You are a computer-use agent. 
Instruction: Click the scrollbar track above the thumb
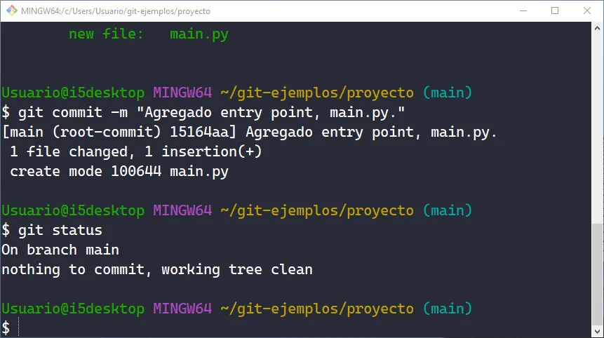(597, 126)
